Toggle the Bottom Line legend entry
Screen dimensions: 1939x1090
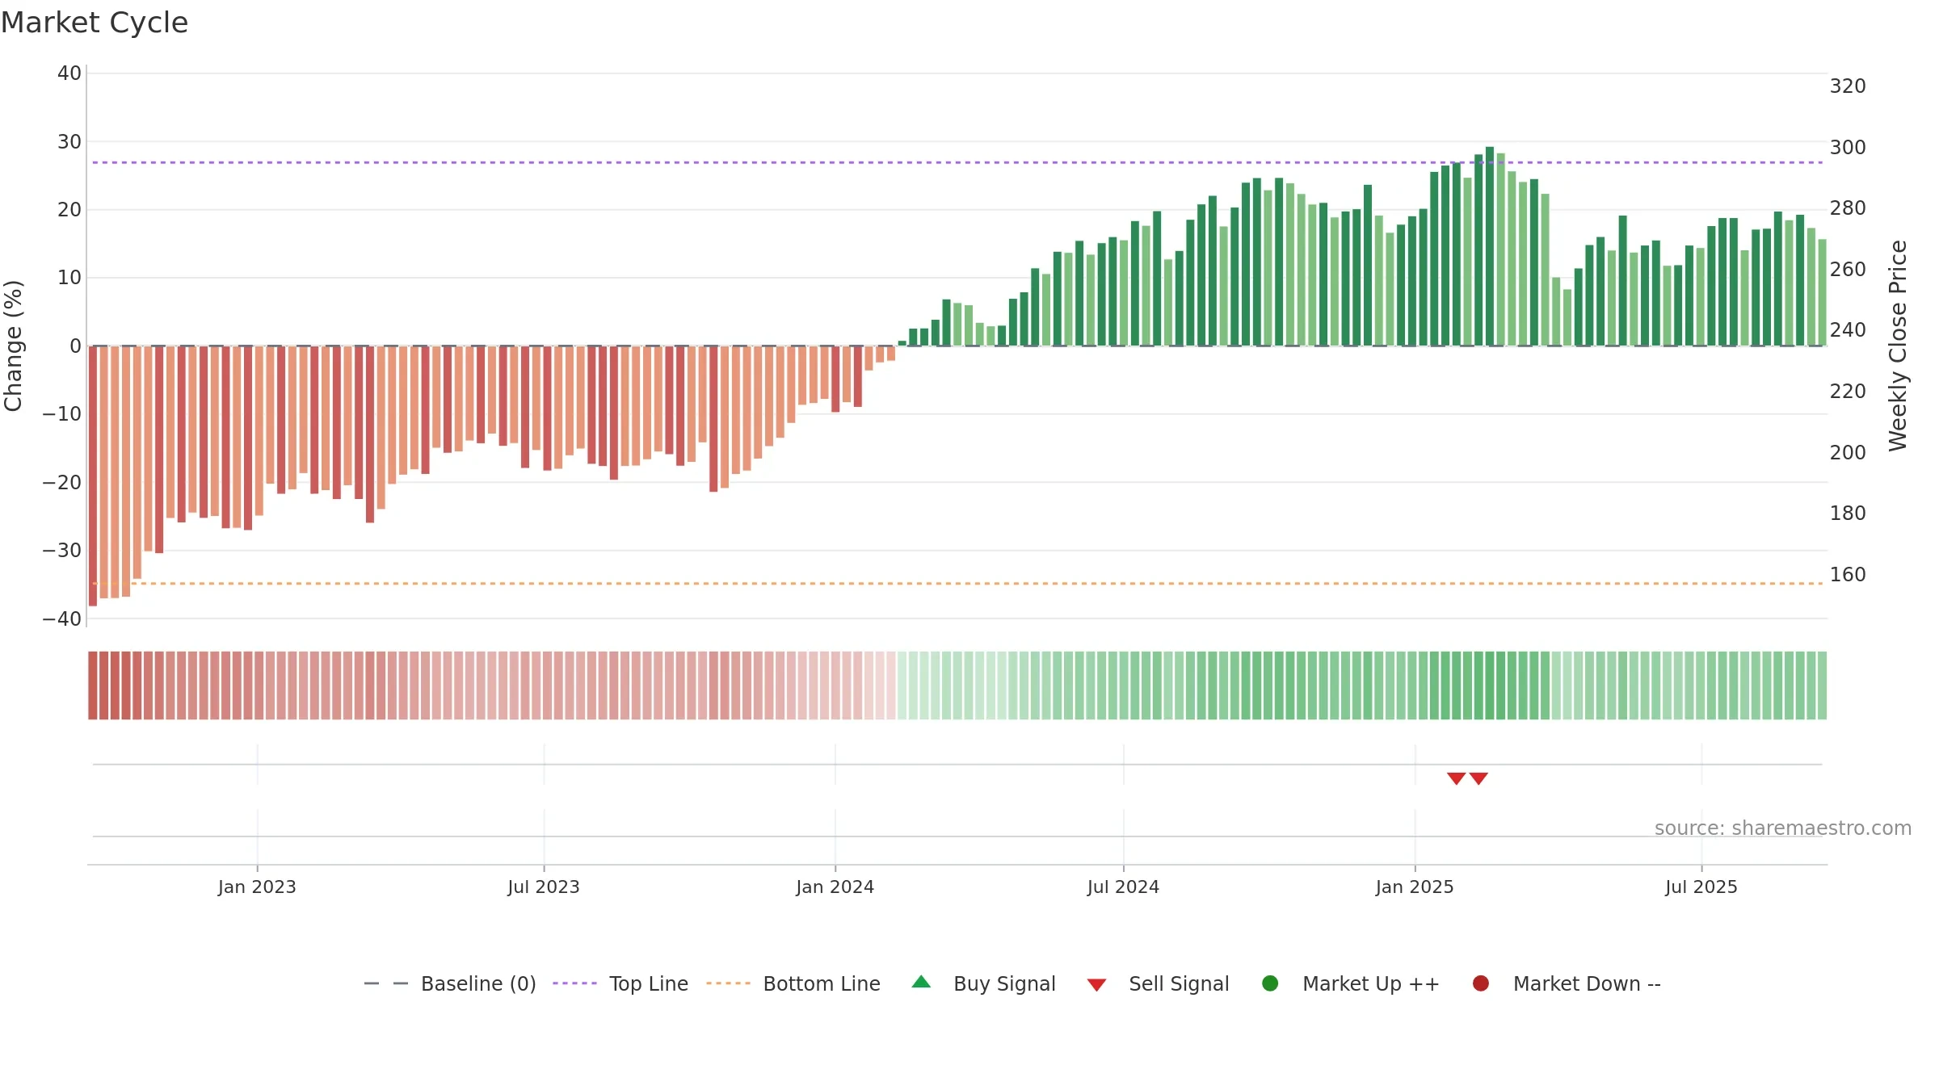point(793,983)
